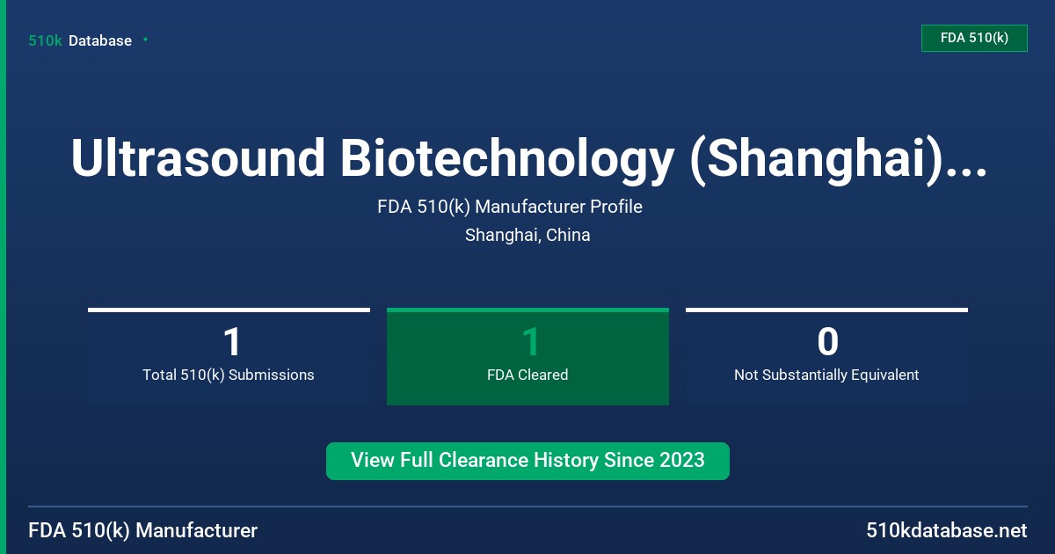This screenshot has width=1055, height=554.
Task: Click the Shanghai, China location text
Action: click(x=527, y=236)
